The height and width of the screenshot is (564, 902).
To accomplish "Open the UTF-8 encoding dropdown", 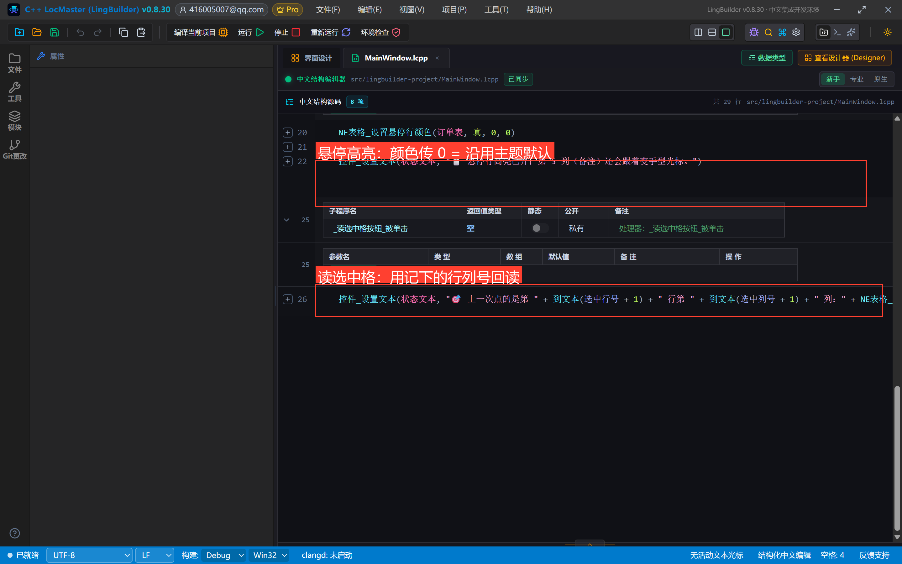I will [89, 555].
